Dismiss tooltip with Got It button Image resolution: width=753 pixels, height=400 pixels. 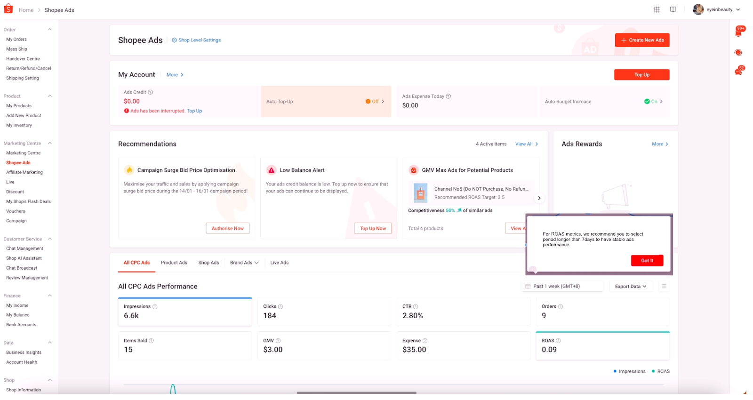(647, 261)
